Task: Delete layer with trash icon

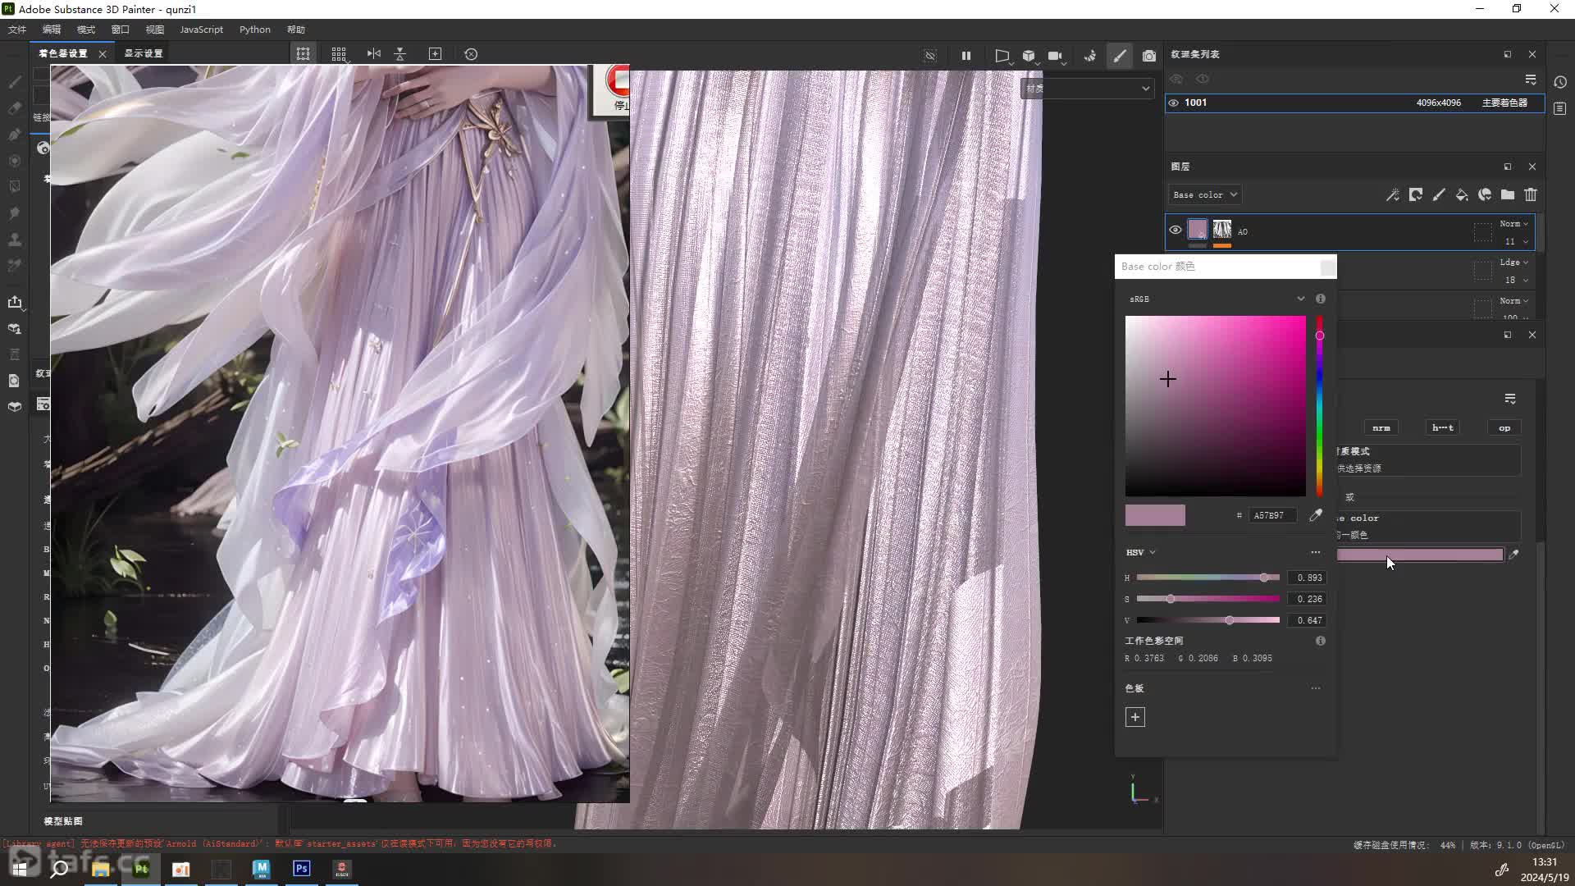Action: [x=1531, y=195]
